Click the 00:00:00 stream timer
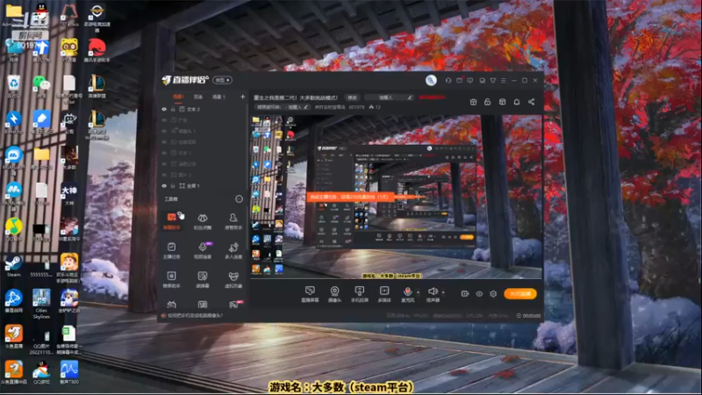The width and height of the screenshot is (702, 395). (x=529, y=316)
